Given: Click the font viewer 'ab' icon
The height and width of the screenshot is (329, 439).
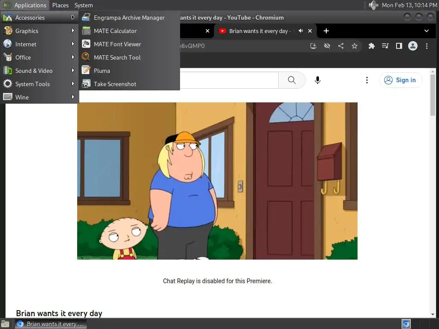Looking at the screenshot, I should coord(86,44).
